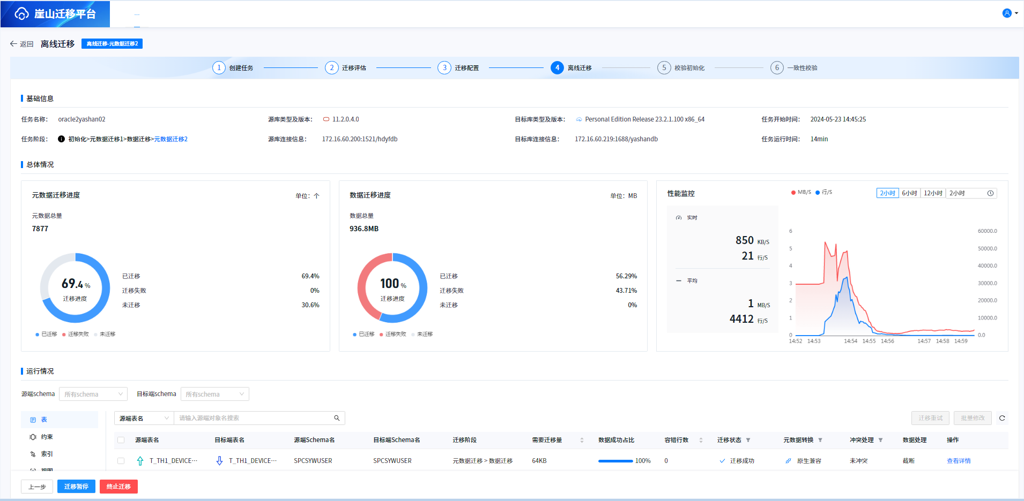Click the 表 table icon in sidebar
1024x501 pixels.
33,420
